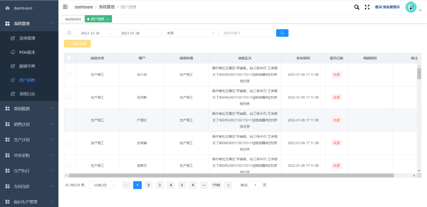Check the row checkbox for 徐小名
The width and height of the screenshot is (427, 207).
point(70,74)
